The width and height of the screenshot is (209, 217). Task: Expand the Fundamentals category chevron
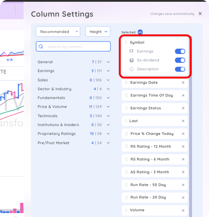(108, 98)
